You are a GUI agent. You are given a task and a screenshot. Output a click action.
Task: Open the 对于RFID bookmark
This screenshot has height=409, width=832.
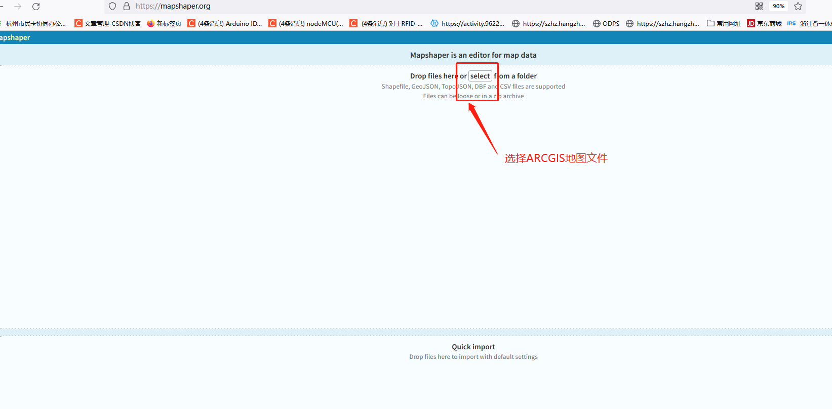click(x=386, y=23)
